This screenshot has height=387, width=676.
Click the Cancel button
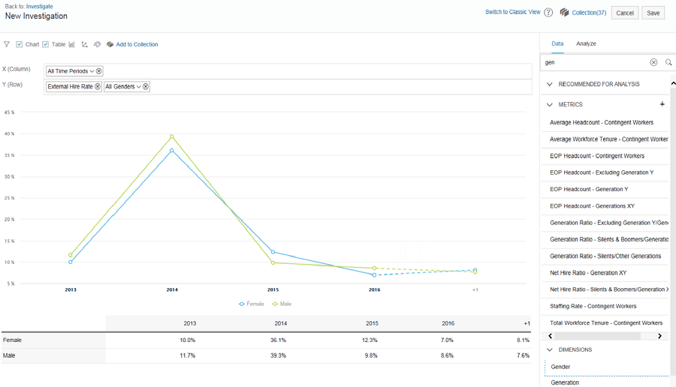(x=625, y=13)
